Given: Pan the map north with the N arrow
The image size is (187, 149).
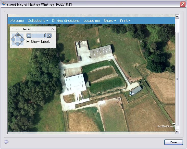Looking at the screenshot, I should tap(17, 35).
